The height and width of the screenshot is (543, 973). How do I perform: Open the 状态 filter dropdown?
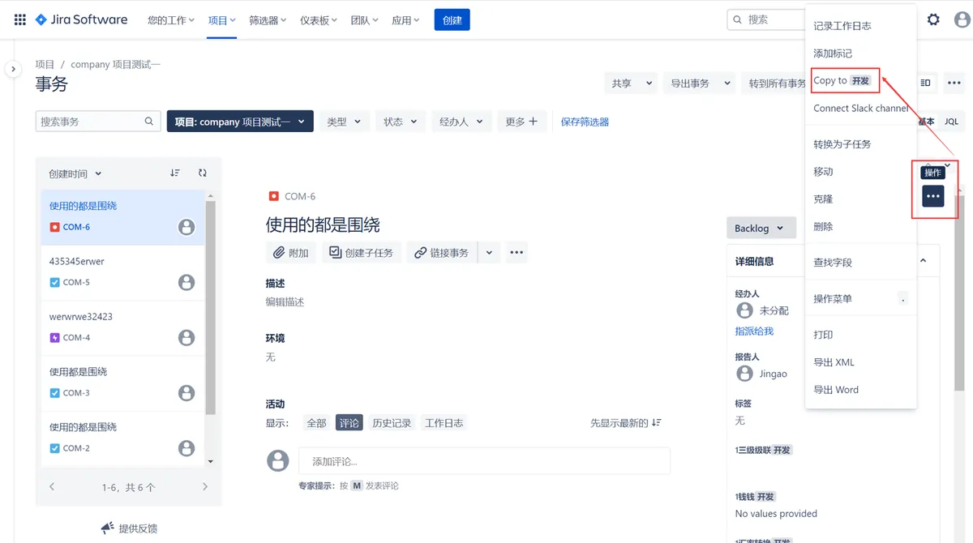tap(401, 122)
